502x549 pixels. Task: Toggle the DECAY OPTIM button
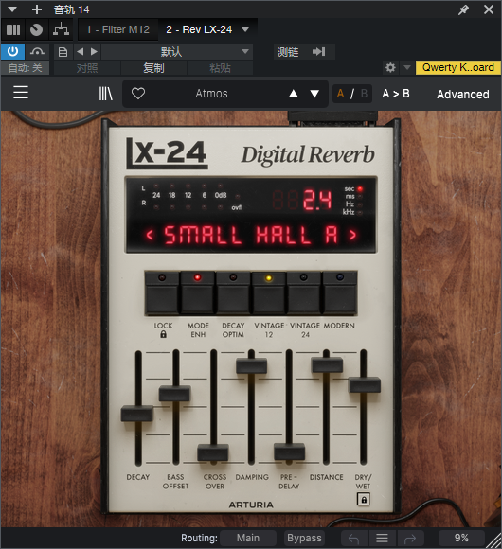[x=233, y=293]
